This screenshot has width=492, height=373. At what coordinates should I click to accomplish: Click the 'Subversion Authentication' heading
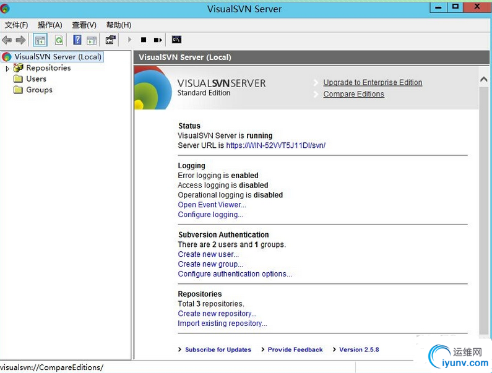pos(223,234)
